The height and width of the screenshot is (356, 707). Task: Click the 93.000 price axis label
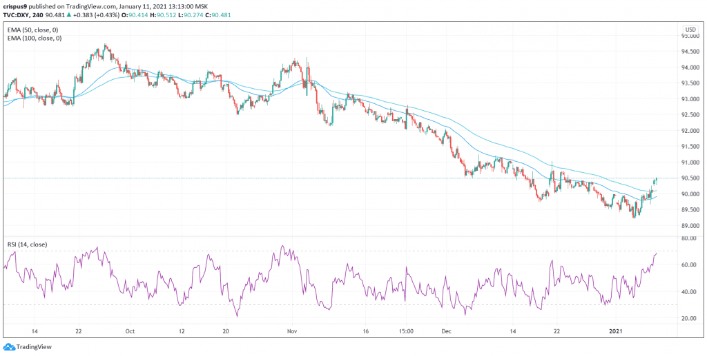coord(690,99)
